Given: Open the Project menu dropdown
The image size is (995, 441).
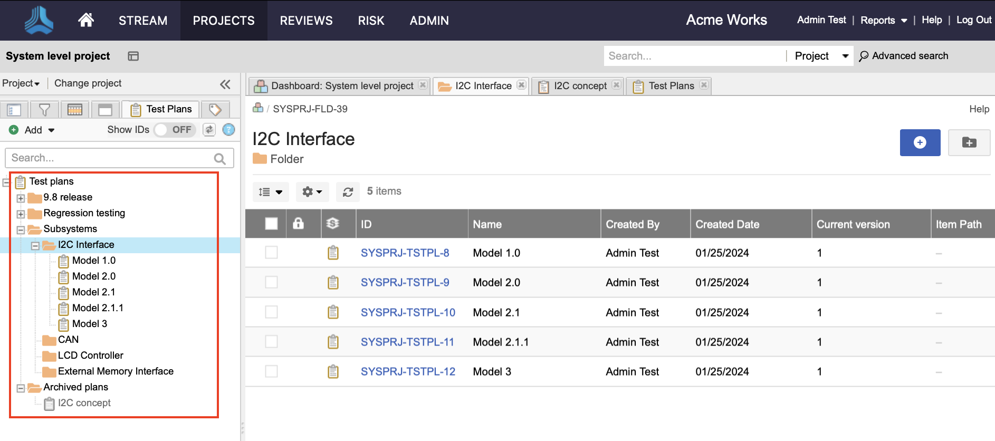Looking at the screenshot, I should 21,83.
